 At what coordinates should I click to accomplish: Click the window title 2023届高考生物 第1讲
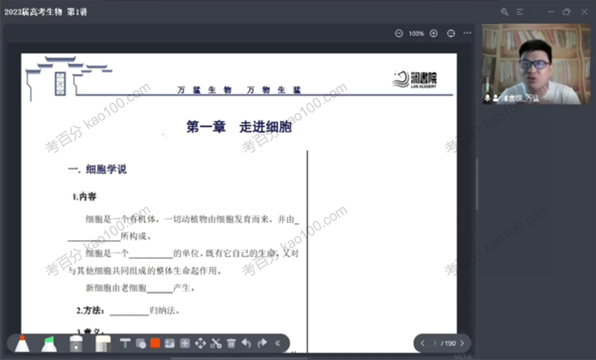(x=46, y=12)
